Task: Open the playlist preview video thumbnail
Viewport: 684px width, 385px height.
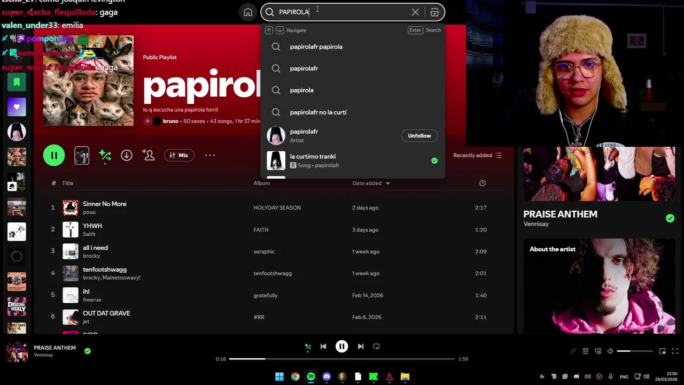Action: coord(82,155)
